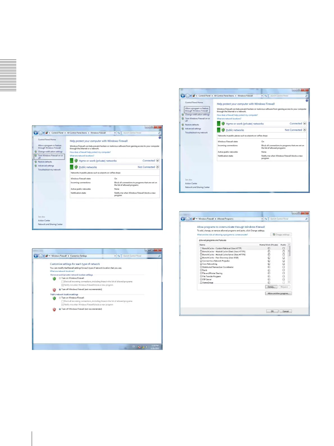Click refresh icon in Customize Settings address bar

tap(119, 256)
